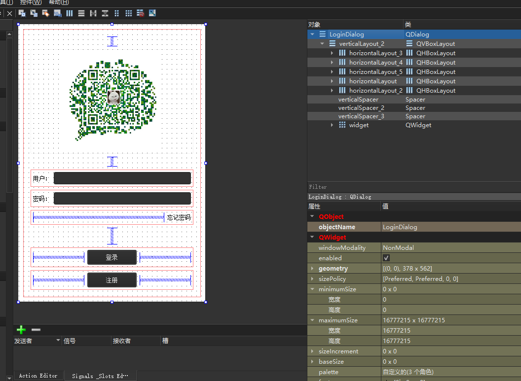Apply Lay Out Vertically from the toolbar

pos(81,13)
